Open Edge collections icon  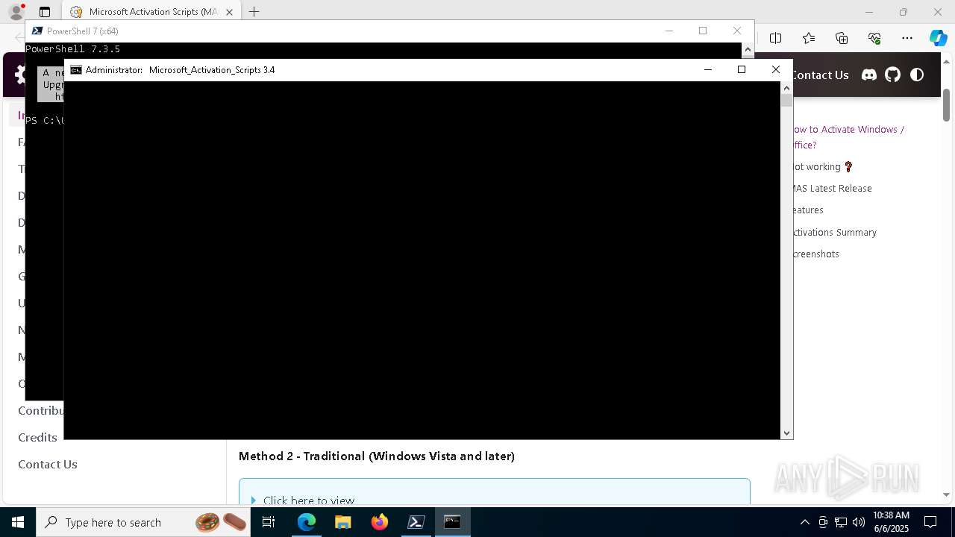click(x=842, y=38)
